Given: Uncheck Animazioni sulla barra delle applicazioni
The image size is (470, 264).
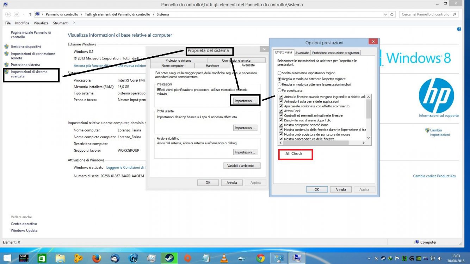Looking at the screenshot, I should pyautogui.click(x=281, y=101).
